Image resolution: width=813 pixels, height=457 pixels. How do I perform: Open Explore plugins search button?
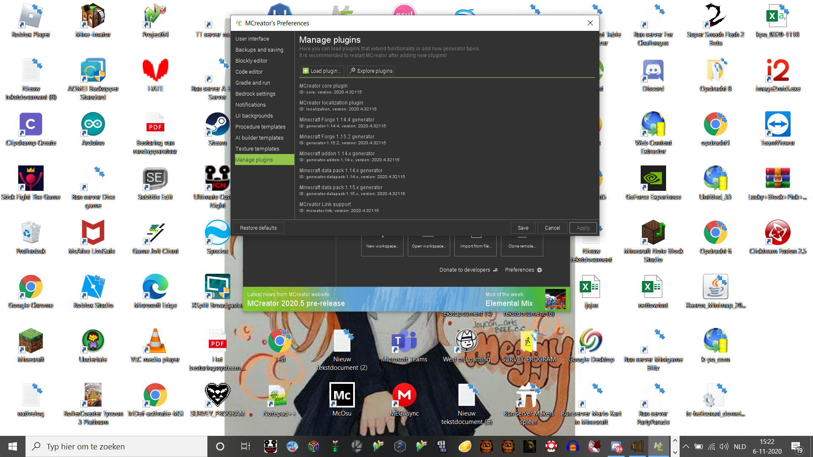[371, 71]
